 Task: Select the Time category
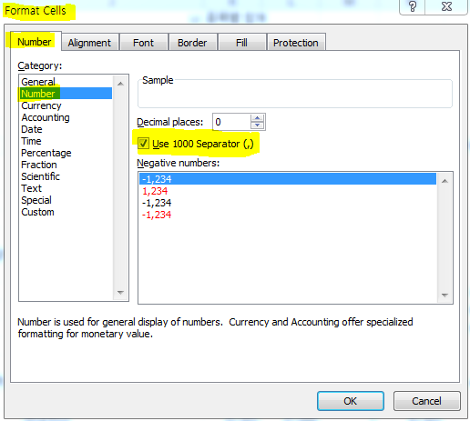(x=66, y=141)
